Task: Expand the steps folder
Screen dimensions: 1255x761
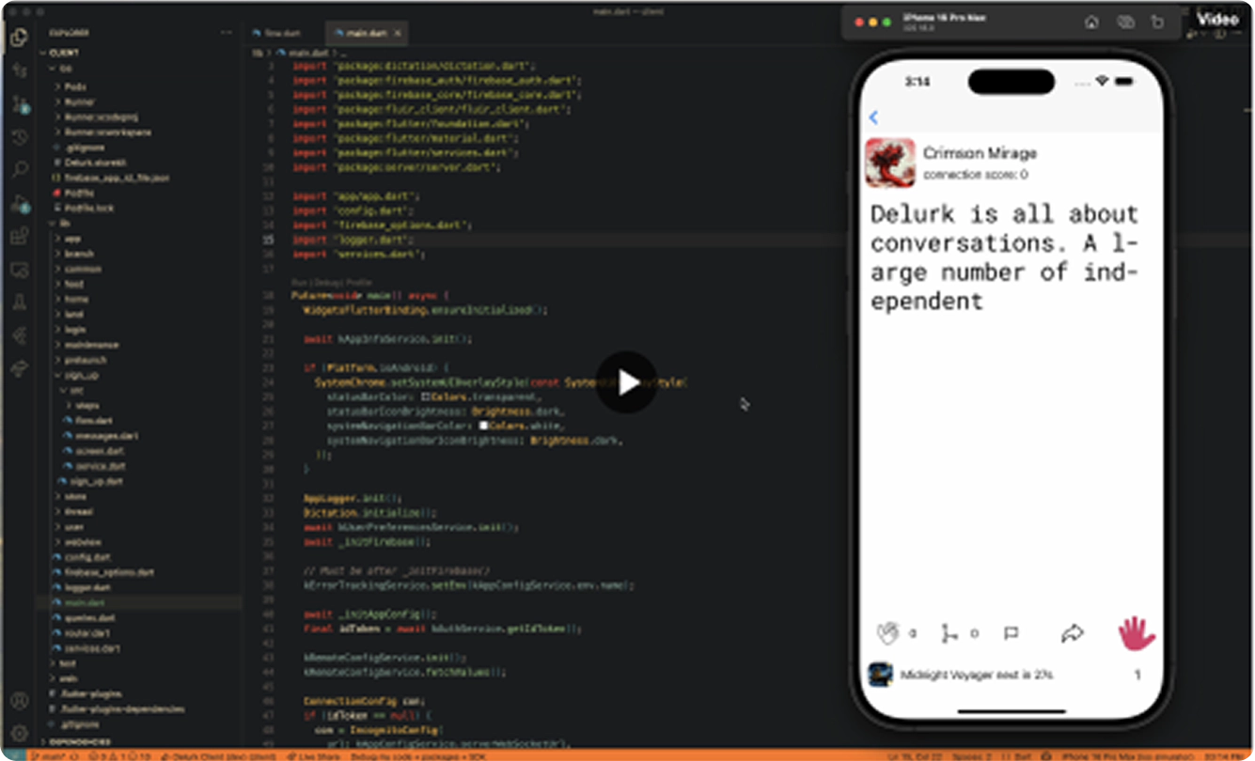Action: 86,405
